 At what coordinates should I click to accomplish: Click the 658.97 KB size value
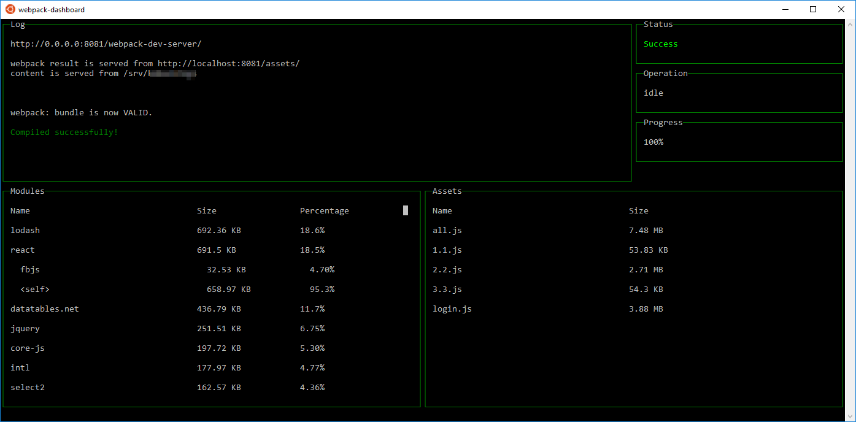tap(229, 290)
